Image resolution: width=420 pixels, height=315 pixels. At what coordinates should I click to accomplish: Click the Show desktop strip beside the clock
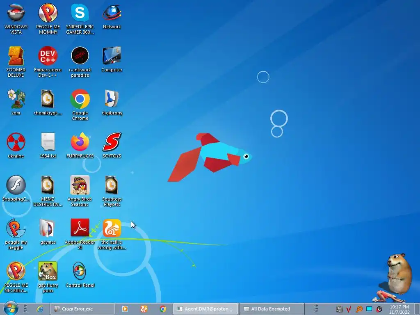point(417,309)
